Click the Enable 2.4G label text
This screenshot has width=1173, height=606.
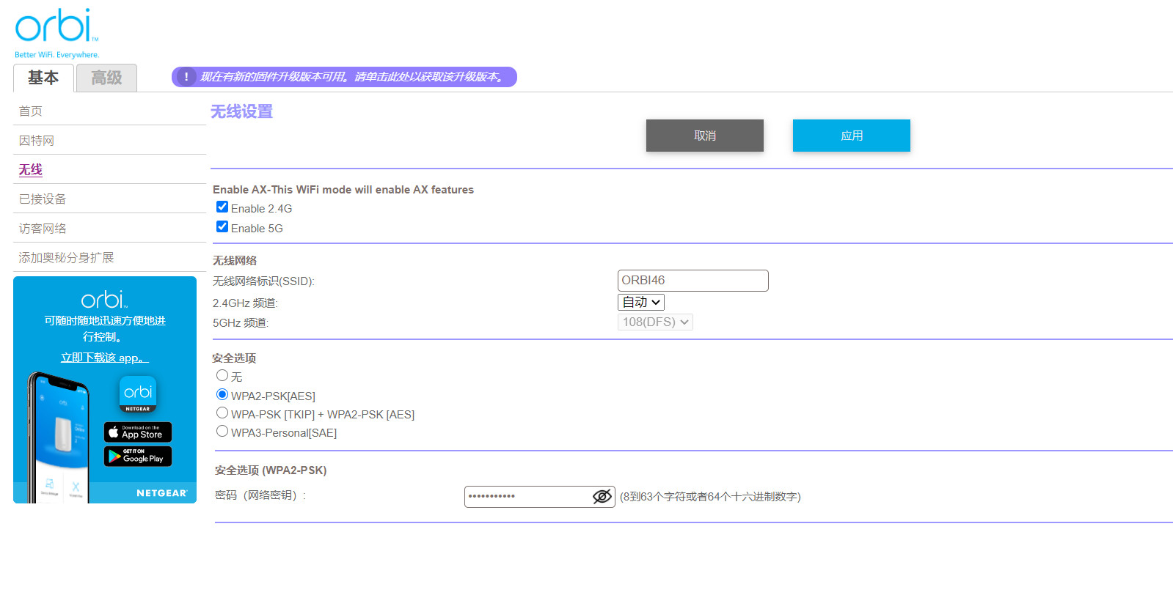pyautogui.click(x=262, y=209)
